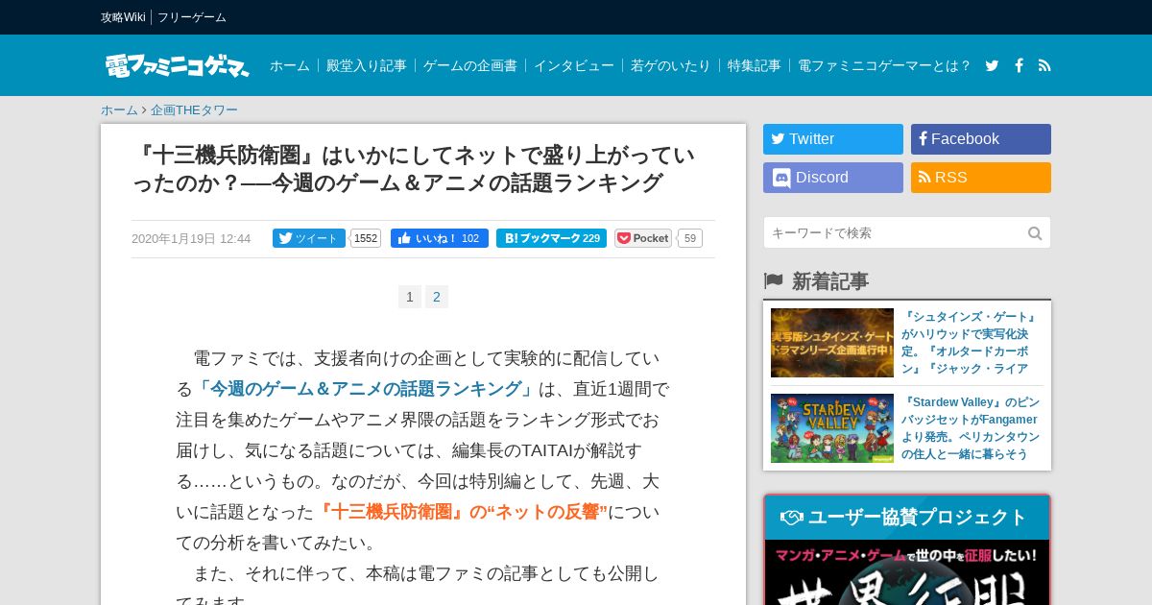This screenshot has height=605, width=1152.
Task: Focus the キーワードで検索 search field
Action: [x=907, y=232]
